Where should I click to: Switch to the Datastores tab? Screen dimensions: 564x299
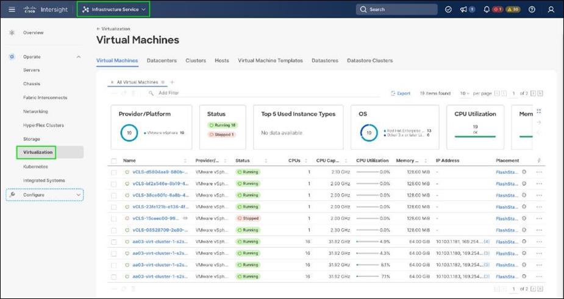pos(325,61)
